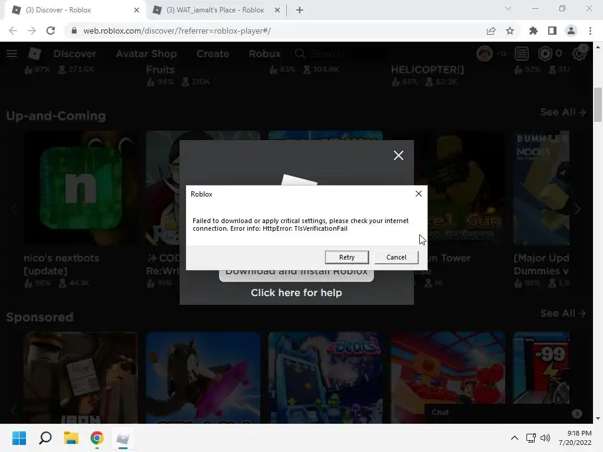Open the Extensions puzzle icon

click(x=533, y=31)
